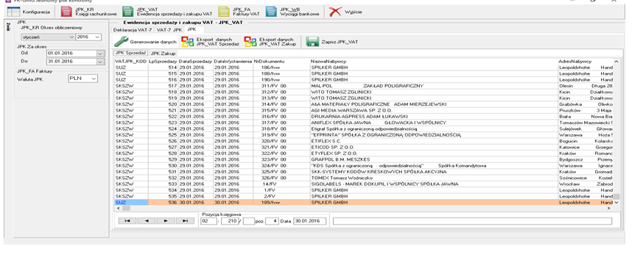Select row ANIFLEX SPÓŁKA JAWNA
The height and width of the screenshot is (268, 640).
[364, 123]
